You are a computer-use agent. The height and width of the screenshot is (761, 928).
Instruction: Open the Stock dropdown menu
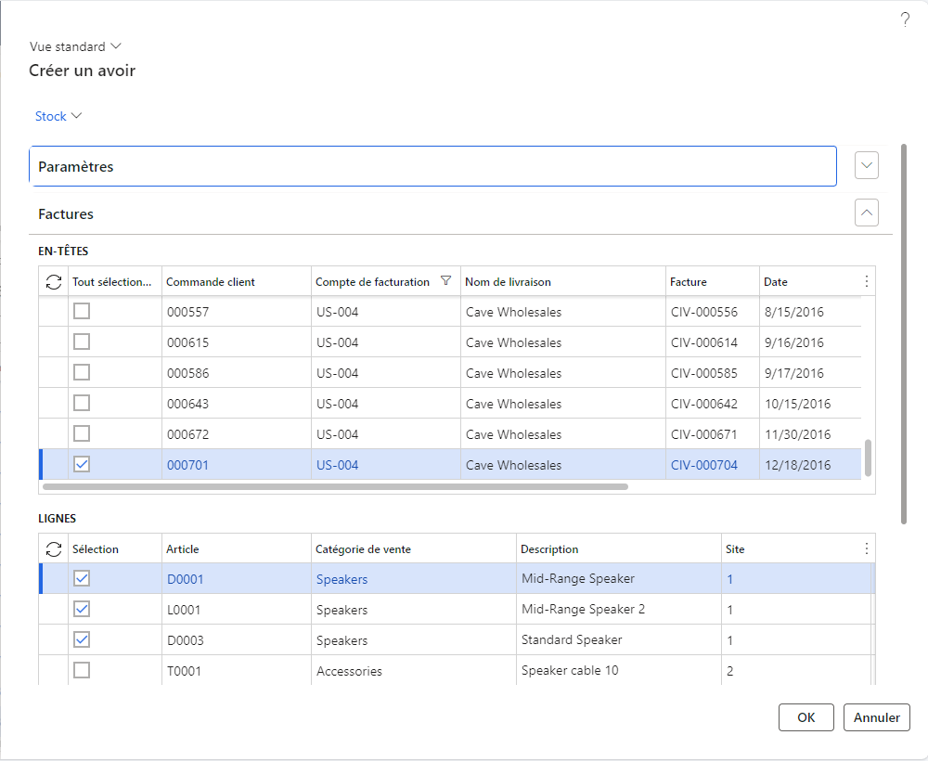58,116
